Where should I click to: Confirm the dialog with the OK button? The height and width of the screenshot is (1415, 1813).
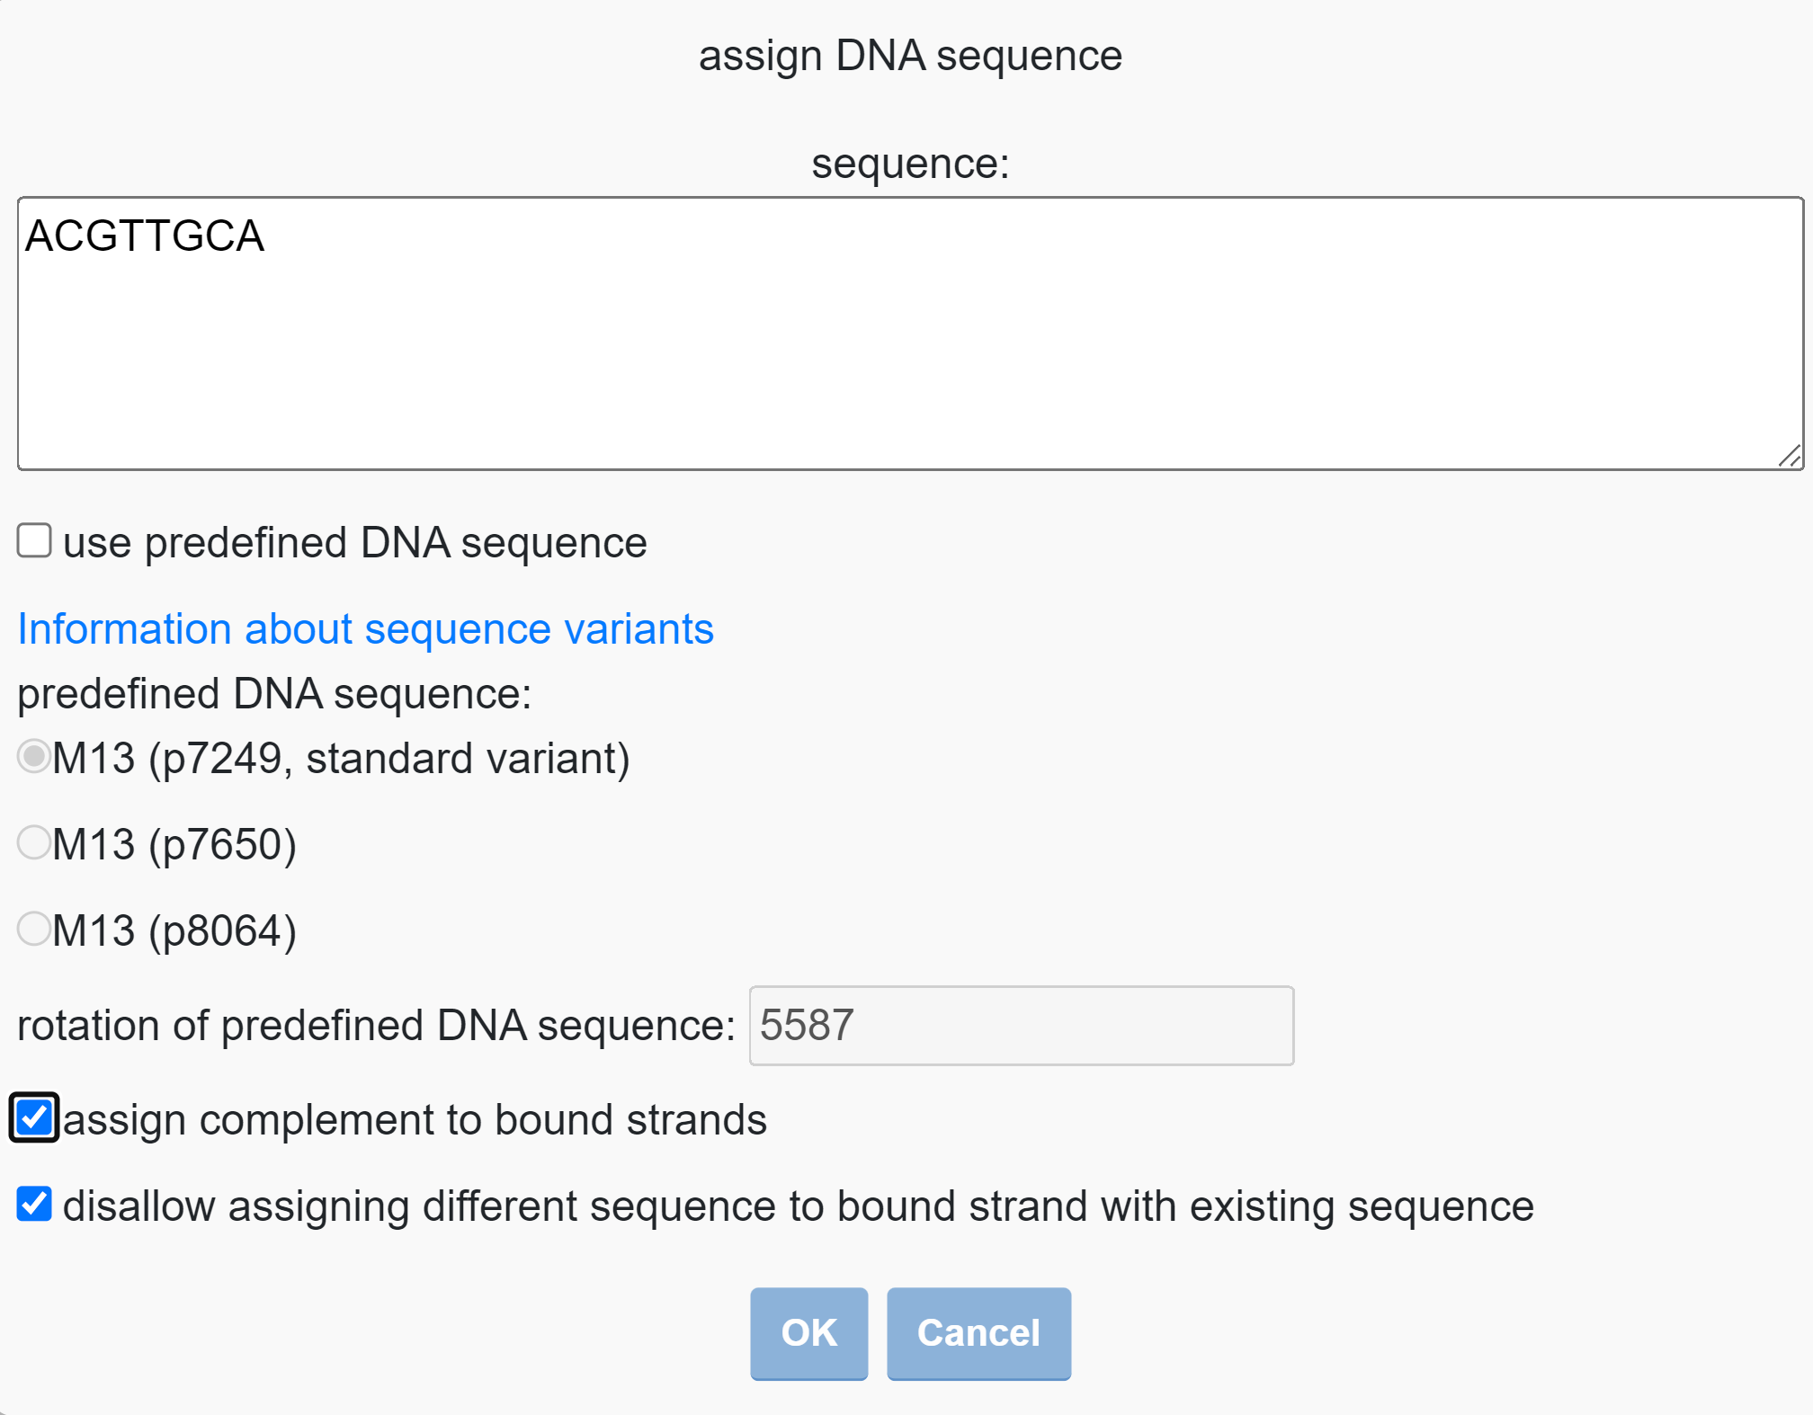[808, 1332]
